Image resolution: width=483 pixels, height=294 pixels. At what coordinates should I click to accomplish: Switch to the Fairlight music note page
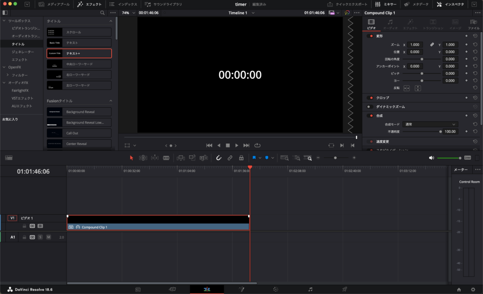(x=310, y=289)
